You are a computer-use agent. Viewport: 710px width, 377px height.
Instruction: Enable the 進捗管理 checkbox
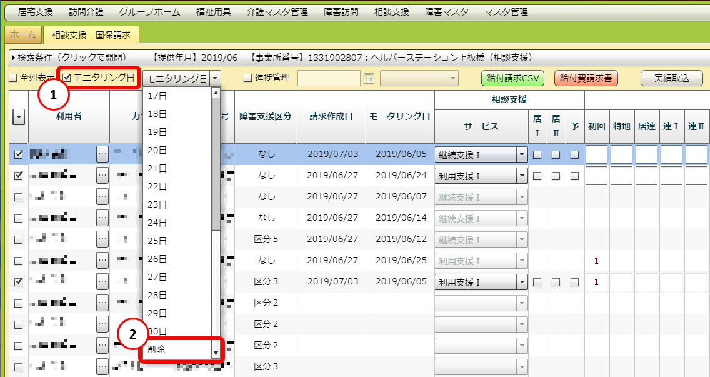(247, 78)
